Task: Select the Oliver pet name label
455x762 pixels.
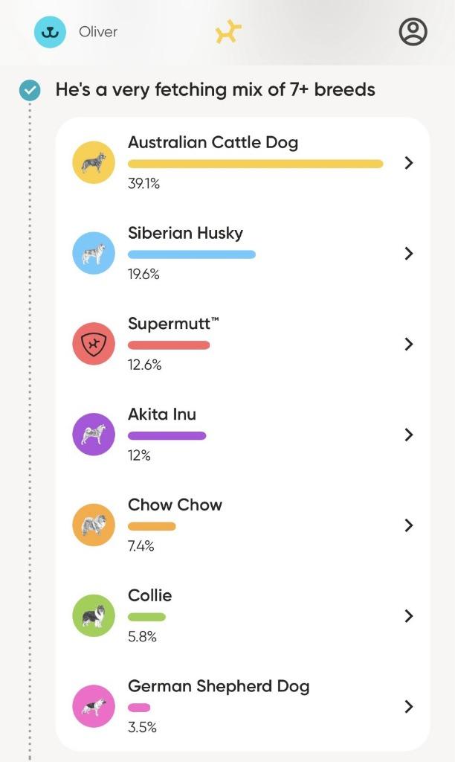Action: [x=98, y=32]
